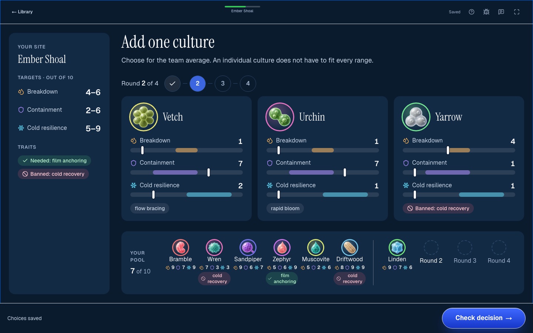This screenshot has width=533, height=333.
Task: Select the Yarrow culture avatar
Action: coord(416,117)
